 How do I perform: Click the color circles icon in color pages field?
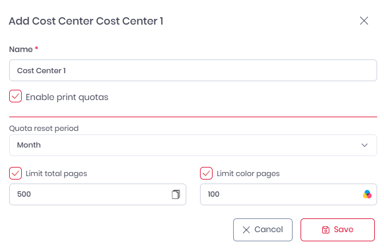pyautogui.click(x=367, y=194)
